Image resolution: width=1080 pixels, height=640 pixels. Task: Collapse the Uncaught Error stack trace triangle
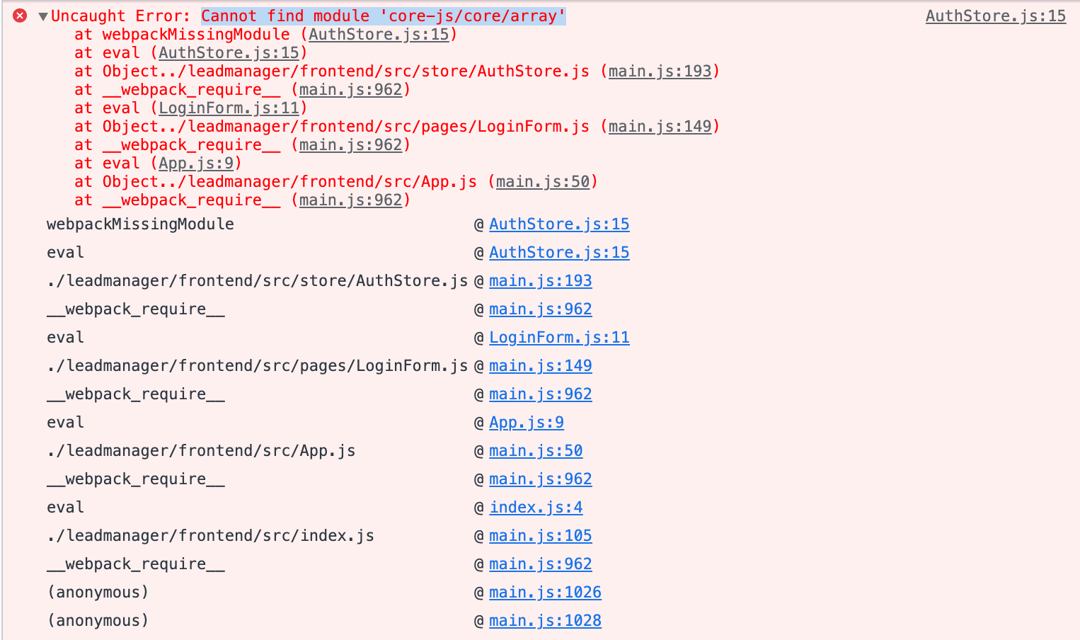click(43, 16)
